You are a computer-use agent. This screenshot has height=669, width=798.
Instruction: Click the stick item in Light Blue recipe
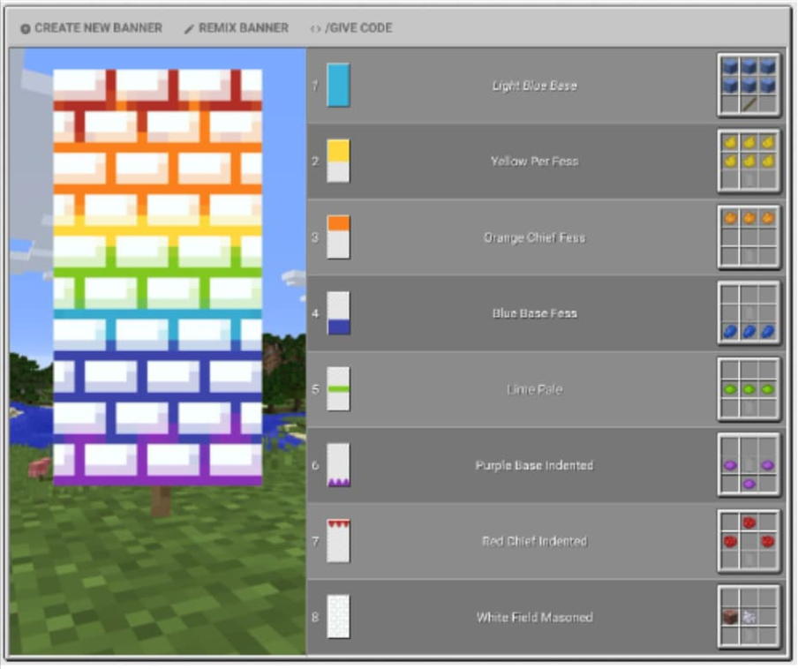(x=749, y=104)
